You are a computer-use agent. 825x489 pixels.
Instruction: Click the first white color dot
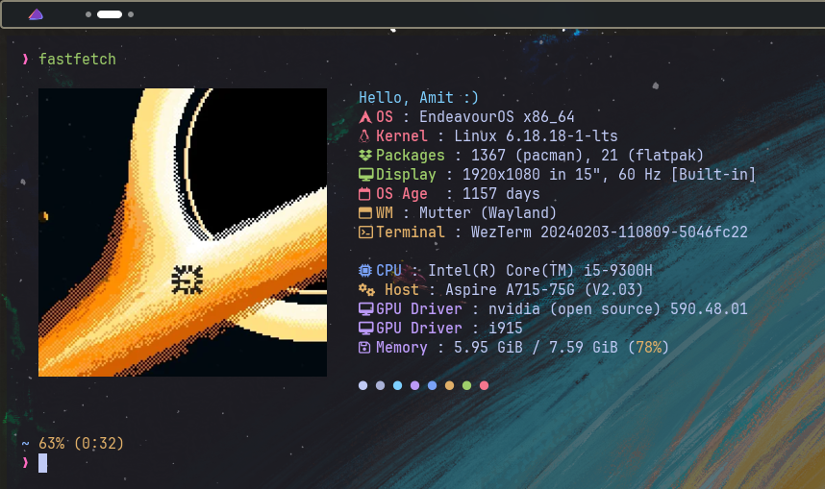tap(363, 385)
